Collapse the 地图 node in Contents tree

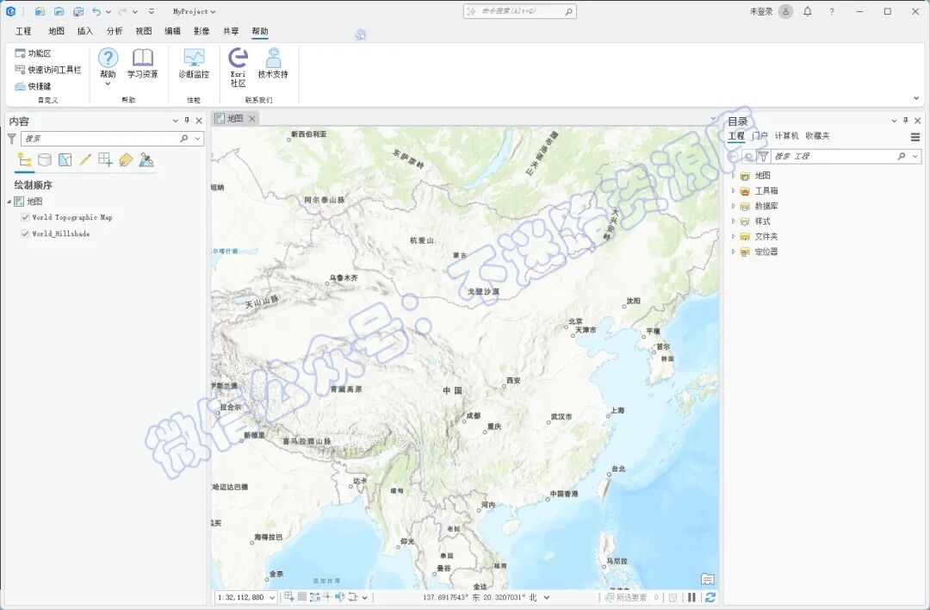(x=9, y=202)
